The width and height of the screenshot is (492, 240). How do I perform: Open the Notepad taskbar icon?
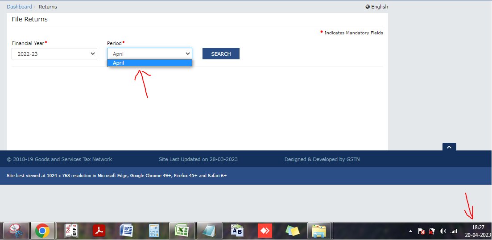tap(209, 231)
